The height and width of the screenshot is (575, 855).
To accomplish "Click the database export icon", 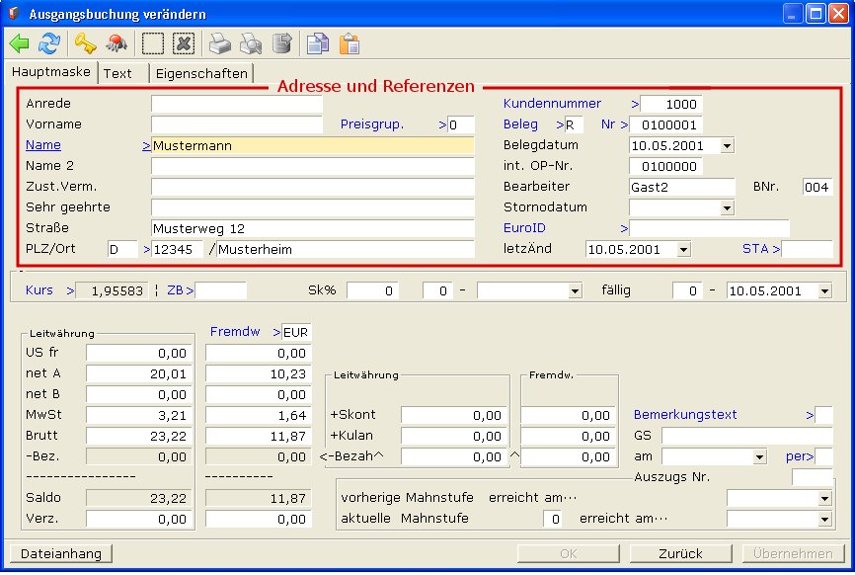I will pos(281,43).
